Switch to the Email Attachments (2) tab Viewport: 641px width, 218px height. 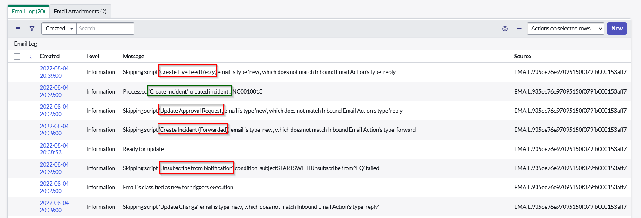coord(80,11)
